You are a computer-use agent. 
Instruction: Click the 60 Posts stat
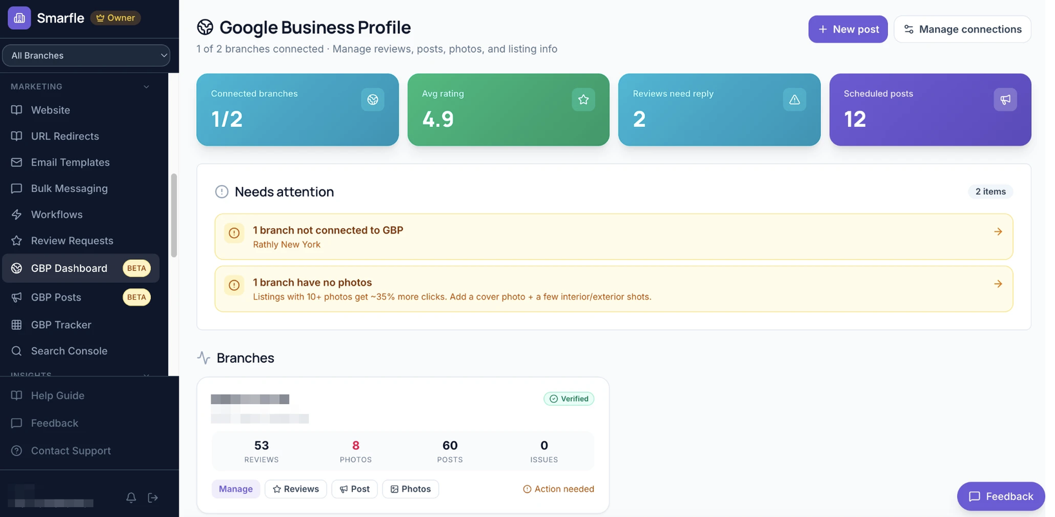[x=449, y=451]
